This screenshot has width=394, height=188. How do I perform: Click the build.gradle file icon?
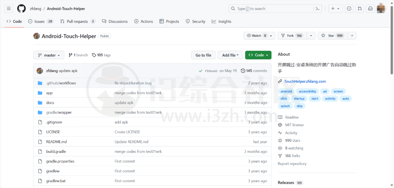[40, 152]
